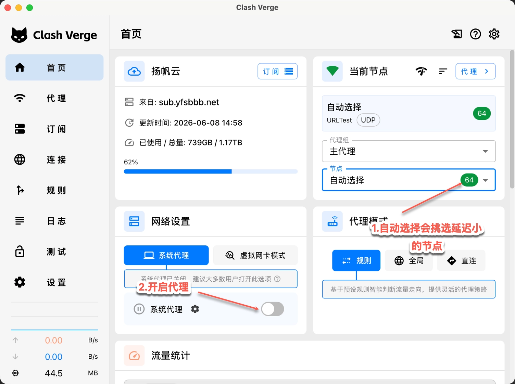This screenshot has width=515, height=384.
Task: Open the 连接 connections page in sidebar
Action: (54, 159)
